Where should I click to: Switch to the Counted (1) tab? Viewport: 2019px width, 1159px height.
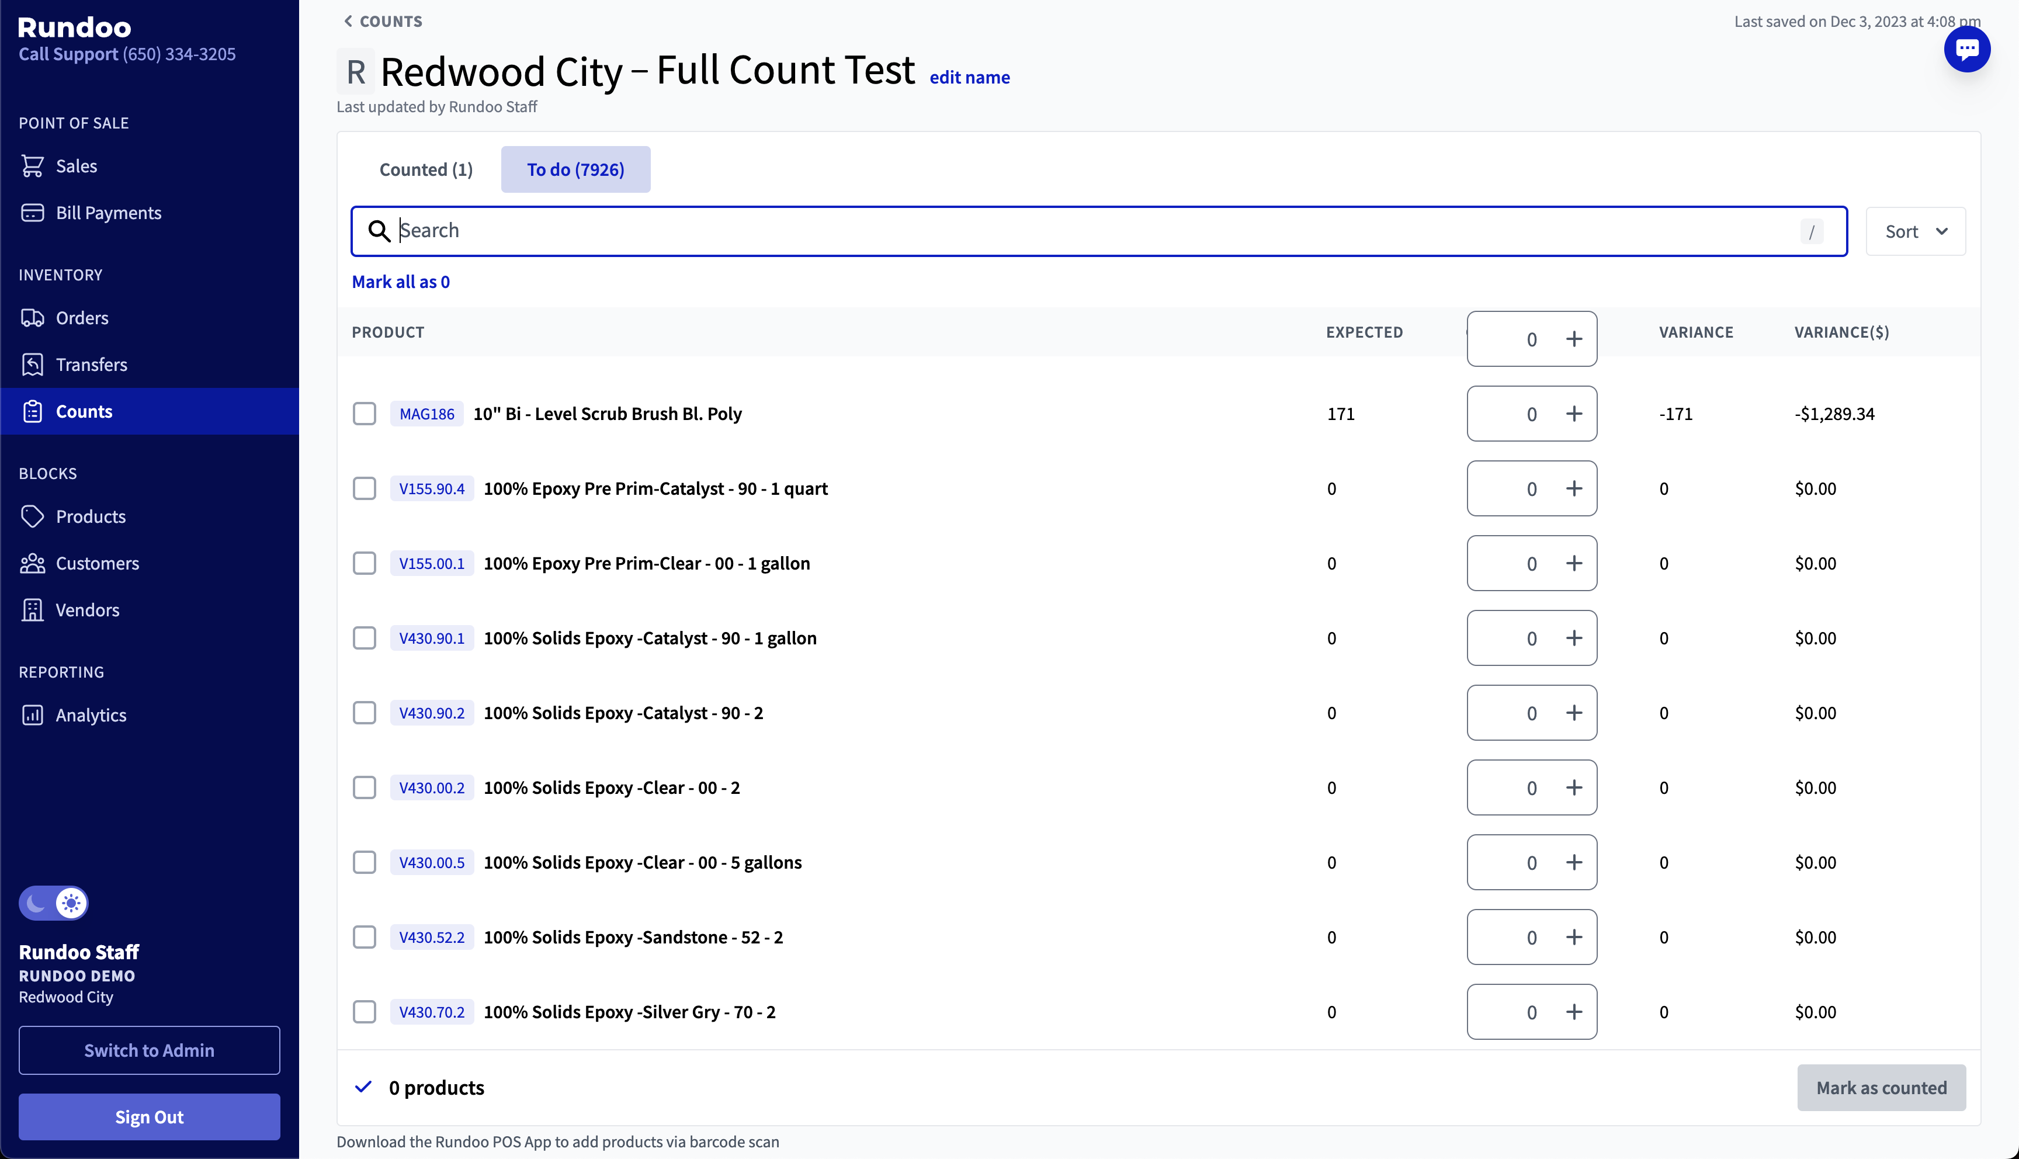coord(426,169)
